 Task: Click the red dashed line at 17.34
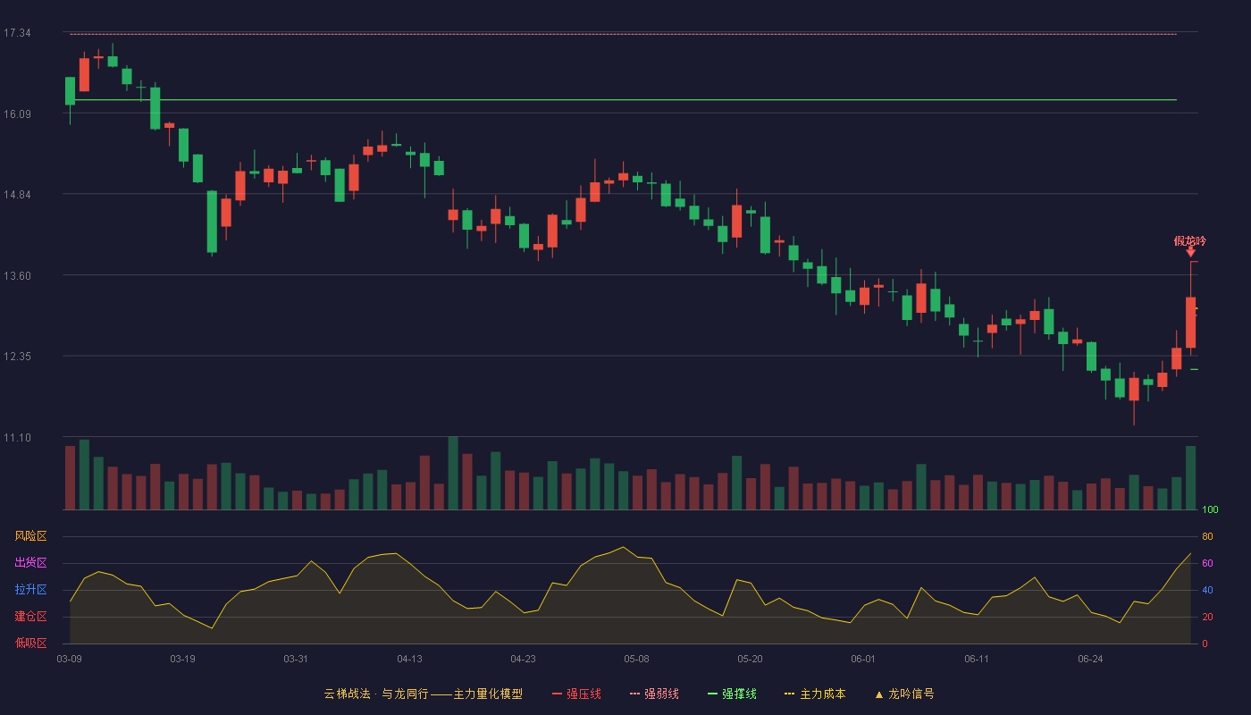(623, 34)
